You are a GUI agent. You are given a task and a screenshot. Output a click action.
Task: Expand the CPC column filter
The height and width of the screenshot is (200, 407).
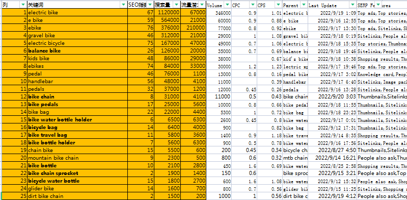coord(253,5)
